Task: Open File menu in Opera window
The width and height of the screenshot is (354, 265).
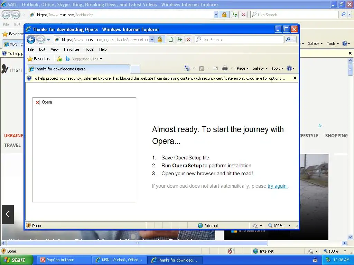Action: [x=31, y=49]
